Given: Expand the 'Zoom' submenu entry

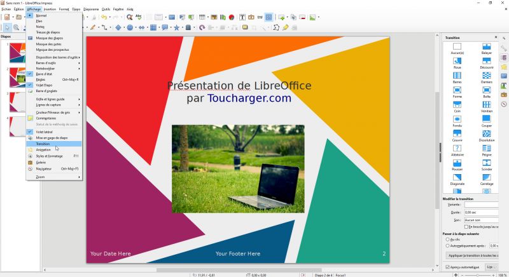Looking at the screenshot, I should click(54, 177).
